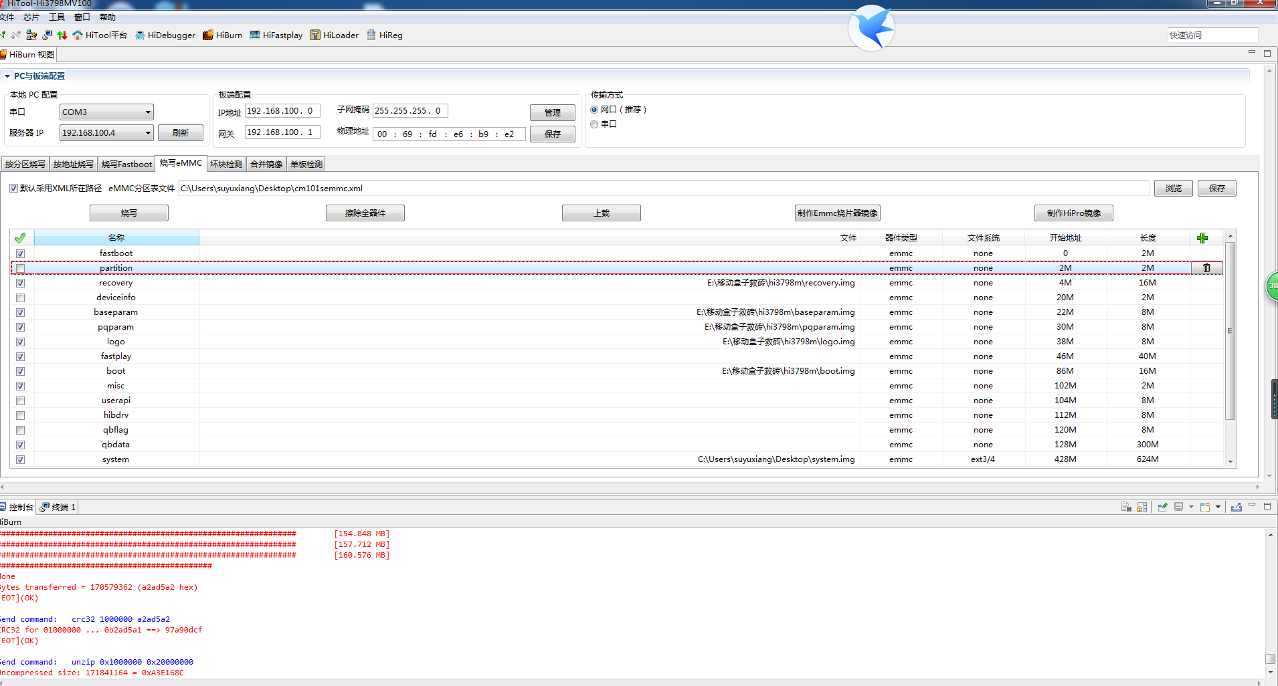Sort by the 名称 column header
The height and width of the screenshot is (686, 1278).
pos(116,238)
